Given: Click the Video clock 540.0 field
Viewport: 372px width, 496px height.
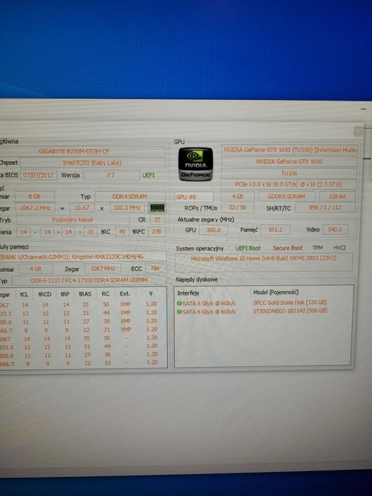Looking at the screenshot, I should (335, 230).
